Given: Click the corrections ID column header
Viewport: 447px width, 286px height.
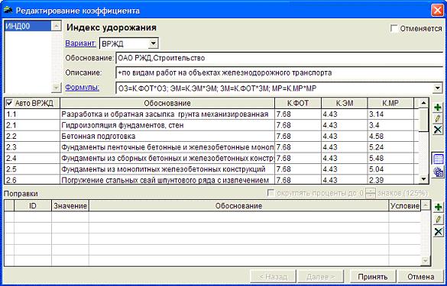Looking at the screenshot, I should [x=33, y=206].
